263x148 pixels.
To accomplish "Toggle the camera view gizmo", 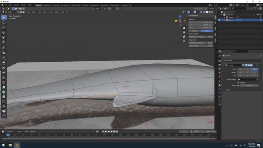I will 184,37.
